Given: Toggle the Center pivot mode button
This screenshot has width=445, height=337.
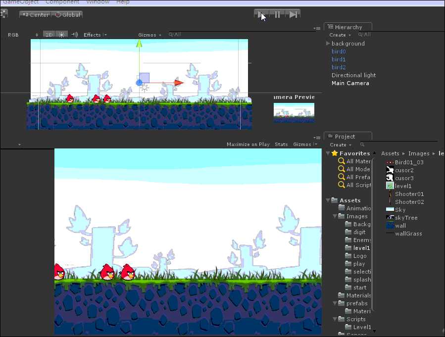Looking at the screenshot, I should (36, 15).
